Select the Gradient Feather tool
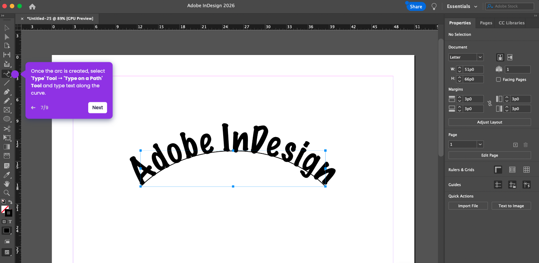539x263 pixels. (x=7, y=156)
